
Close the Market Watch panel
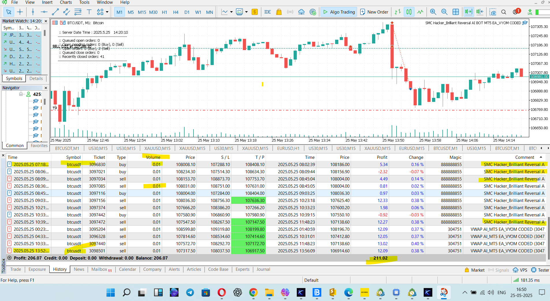tap(46, 21)
